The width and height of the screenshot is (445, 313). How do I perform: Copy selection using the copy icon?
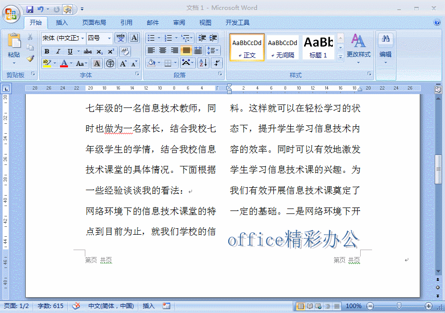30,48
